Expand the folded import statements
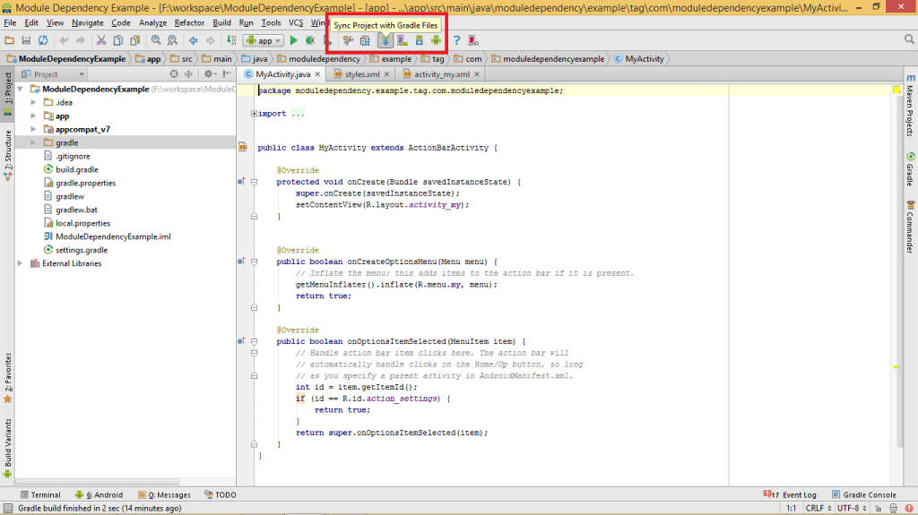Screen dimensions: 918x515 (x=254, y=114)
